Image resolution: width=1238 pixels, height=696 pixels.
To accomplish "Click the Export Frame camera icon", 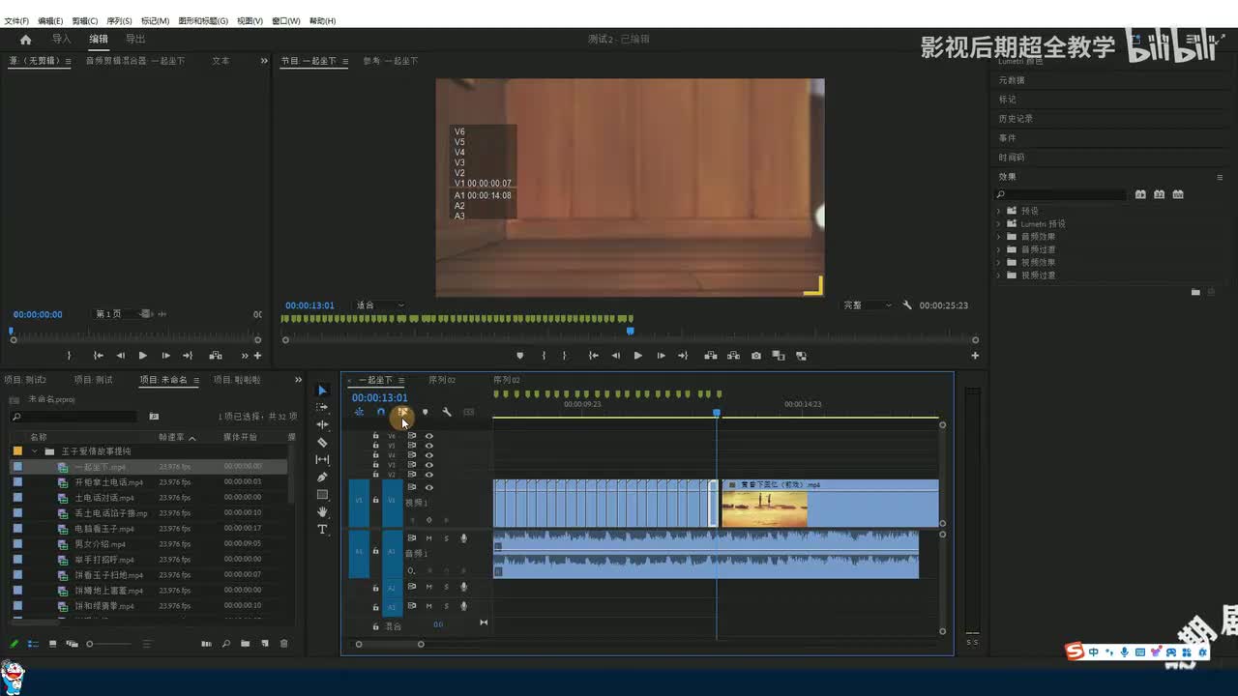I will (x=756, y=356).
